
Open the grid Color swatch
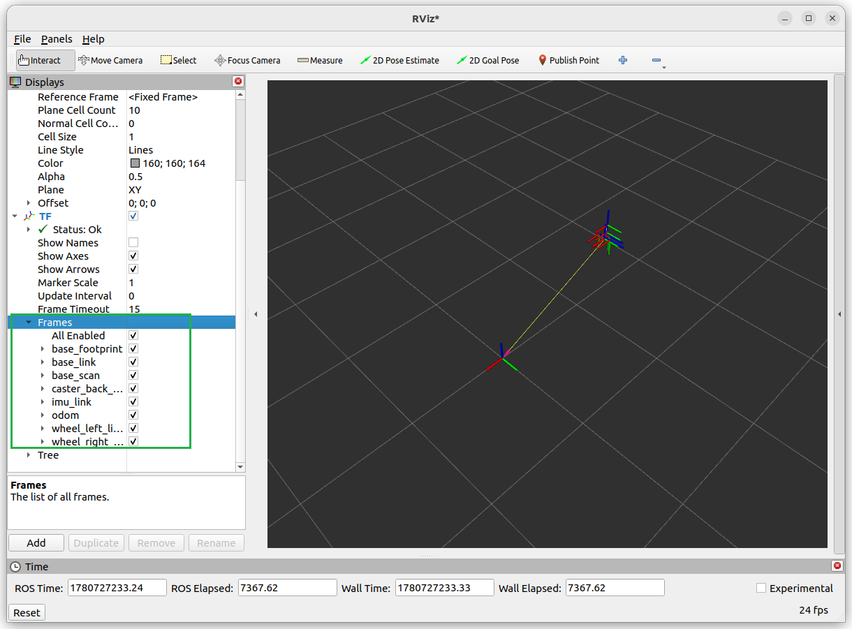click(x=135, y=163)
